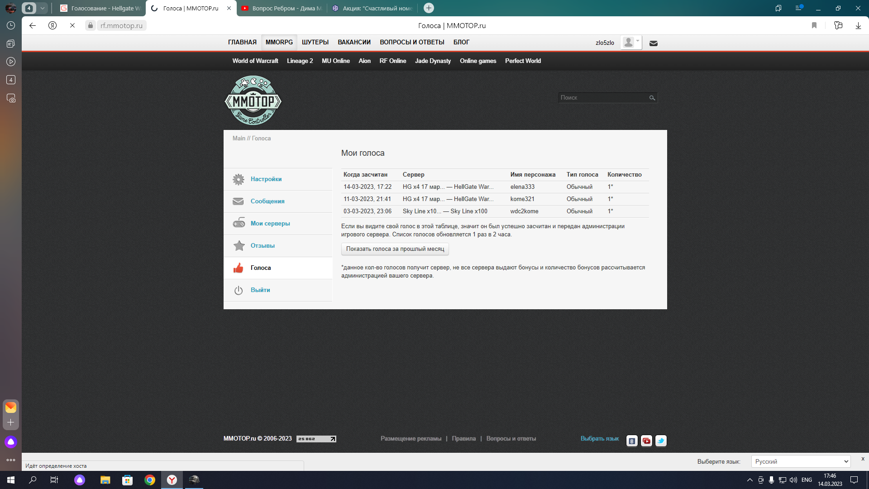Open the Twitter social icon in footer

(661, 441)
